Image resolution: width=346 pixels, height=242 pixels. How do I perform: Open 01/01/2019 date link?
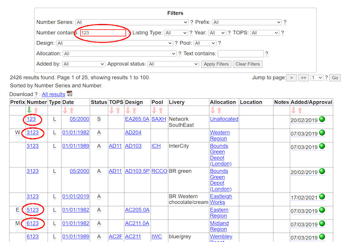(76, 196)
